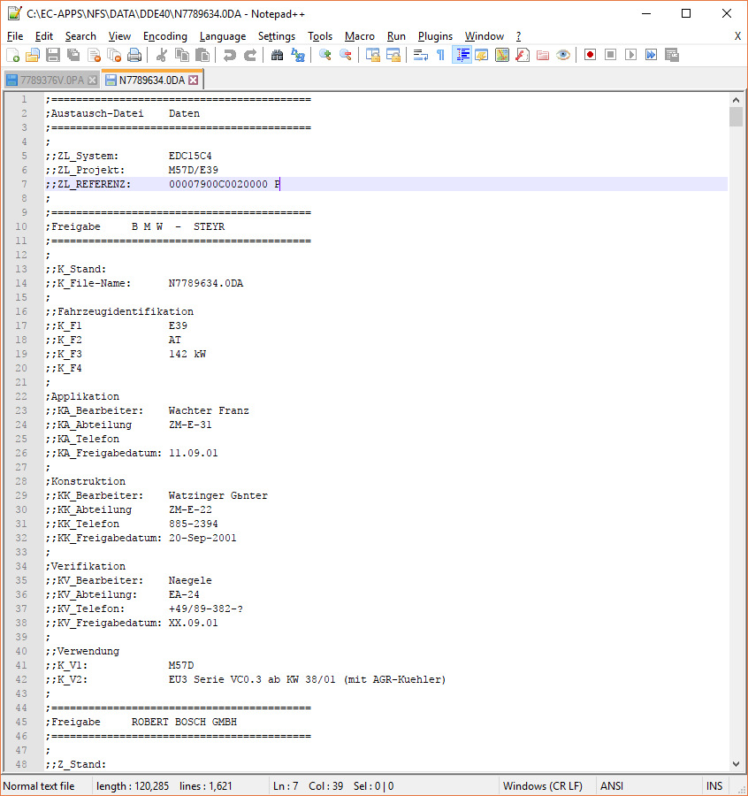Viewport: 748px width, 796px height.
Task: Click the Close All toolbar icon
Action: click(114, 55)
